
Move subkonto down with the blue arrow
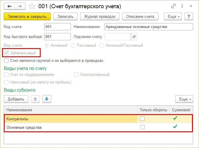pyautogui.click(x=47, y=99)
